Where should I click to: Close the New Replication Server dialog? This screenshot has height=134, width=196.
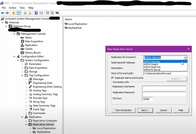pos(188,49)
